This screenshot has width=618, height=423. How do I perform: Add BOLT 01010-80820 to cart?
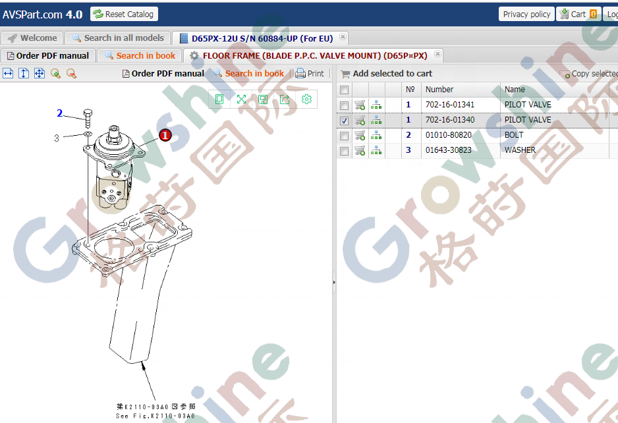[360, 135]
